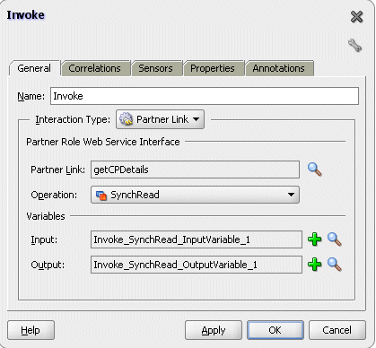Click the Partner Link getCPDetails field
The height and width of the screenshot is (348, 376).
click(x=195, y=170)
